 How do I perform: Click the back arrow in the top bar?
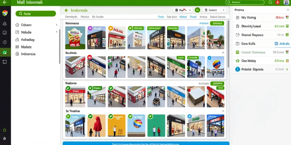[x=5, y=2]
